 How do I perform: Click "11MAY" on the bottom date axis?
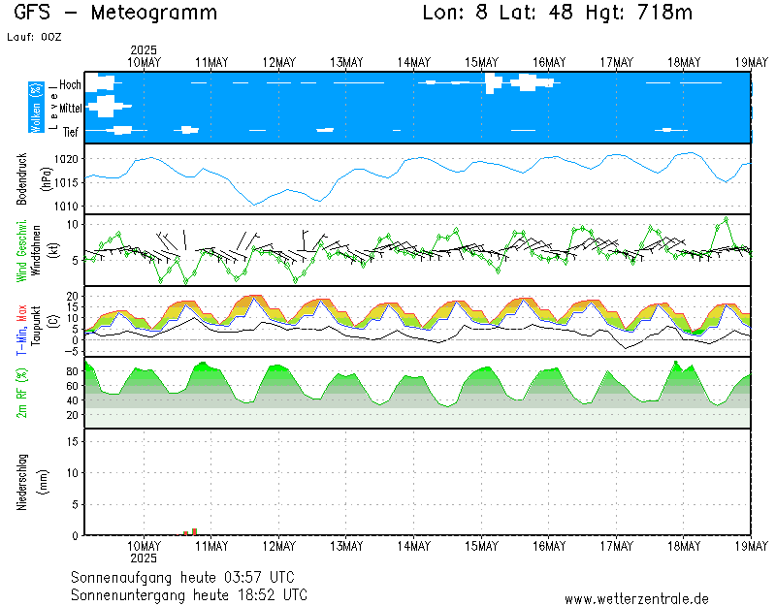coord(211,546)
